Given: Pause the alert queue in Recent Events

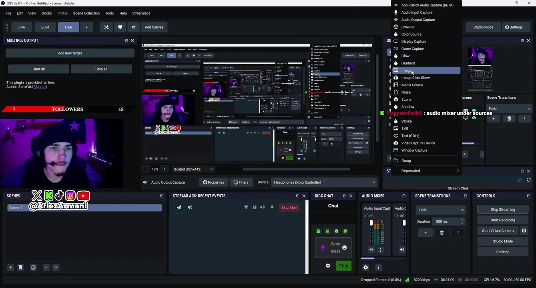Looking at the screenshot, I should pos(255,207).
